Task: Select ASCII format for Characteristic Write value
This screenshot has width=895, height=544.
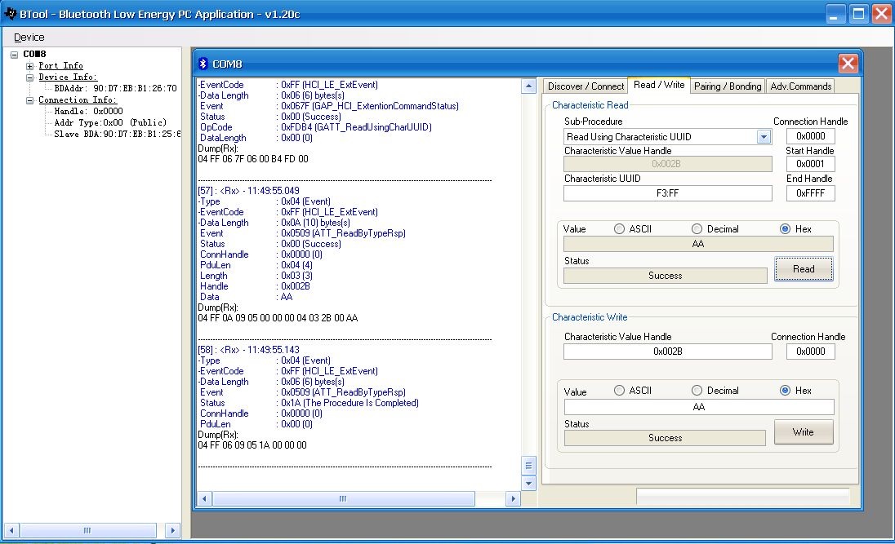Action: click(619, 391)
